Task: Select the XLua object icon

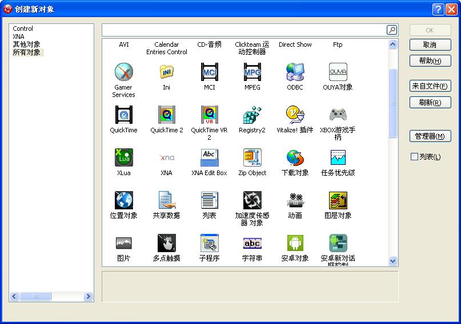Action: click(x=124, y=157)
